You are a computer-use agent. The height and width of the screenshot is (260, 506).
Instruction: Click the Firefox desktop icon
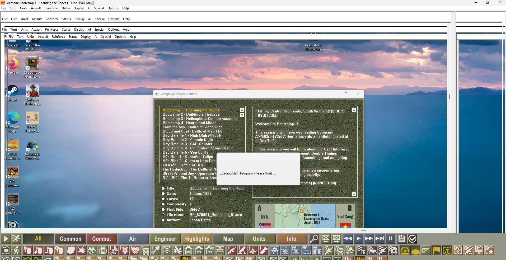pyautogui.click(x=12, y=66)
